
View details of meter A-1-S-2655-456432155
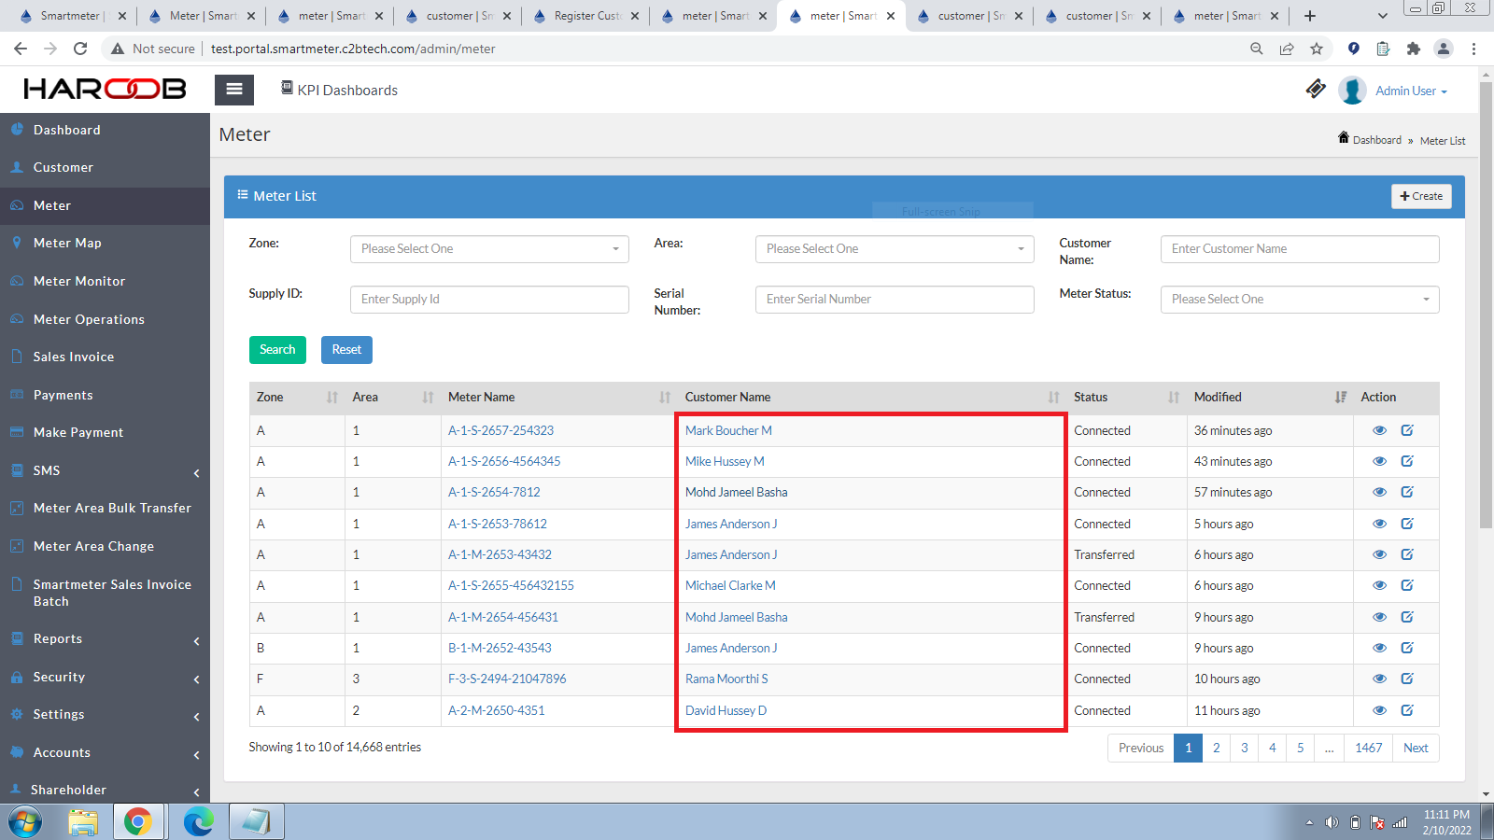click(x=1379, y=585)
